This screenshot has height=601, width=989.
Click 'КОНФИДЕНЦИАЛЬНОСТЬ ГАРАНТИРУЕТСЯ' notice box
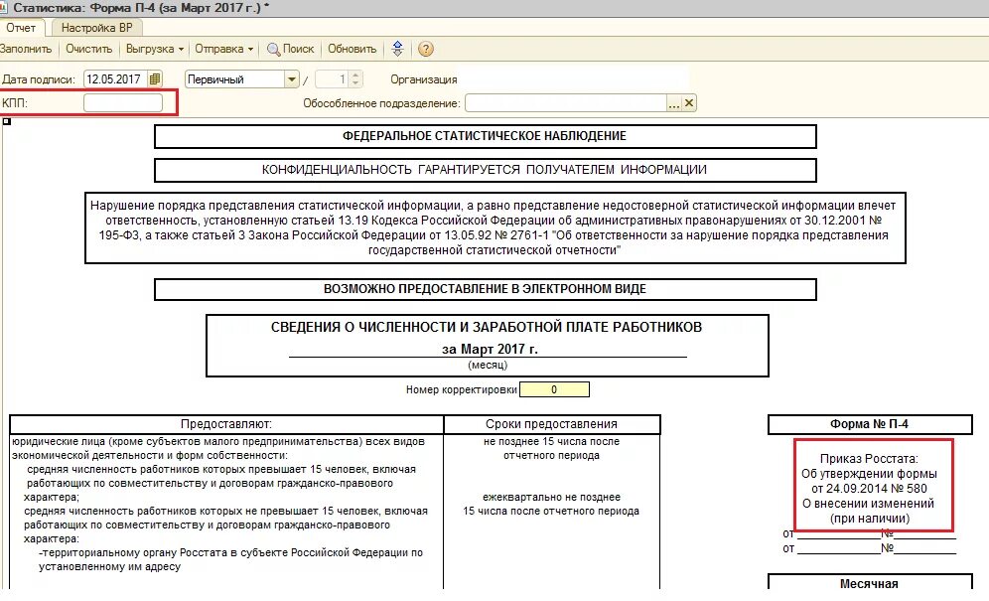[x=485, y=170]
